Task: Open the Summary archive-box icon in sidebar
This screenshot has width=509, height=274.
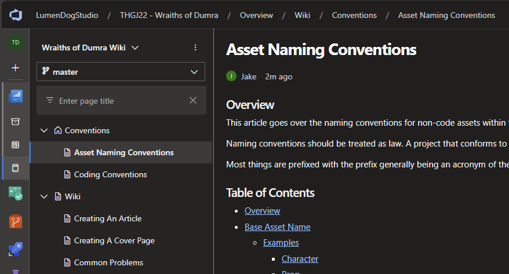Action: (15, 122)
